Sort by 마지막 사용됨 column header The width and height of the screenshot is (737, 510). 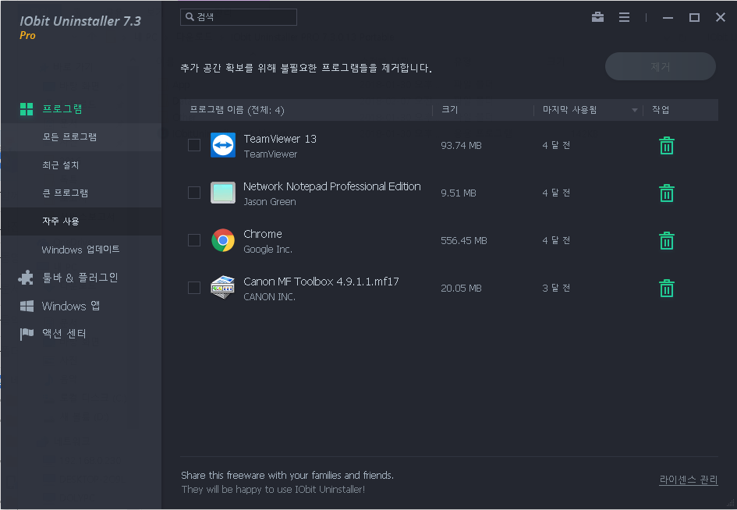tap(569, 110)
